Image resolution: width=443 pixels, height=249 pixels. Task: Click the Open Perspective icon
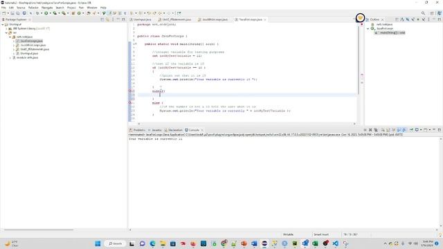coord(432,13)
